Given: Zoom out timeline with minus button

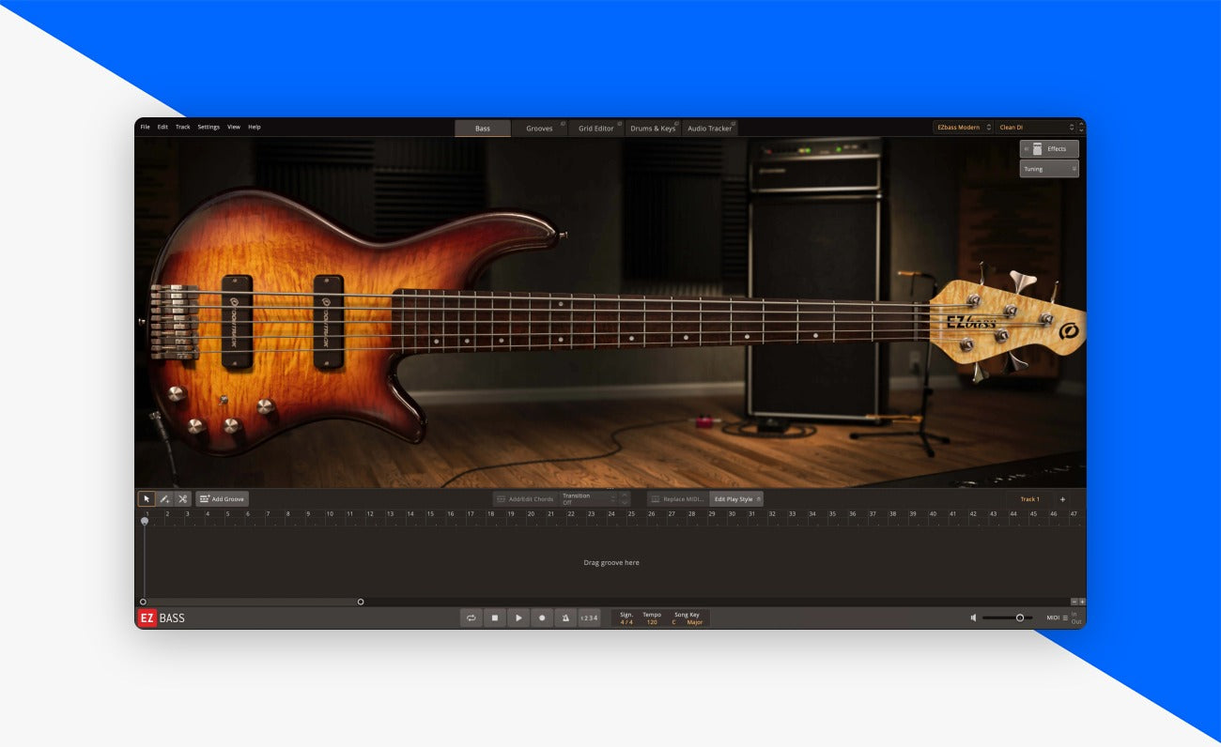Looking at the screenshot, I should click(x=1074, y=602).
